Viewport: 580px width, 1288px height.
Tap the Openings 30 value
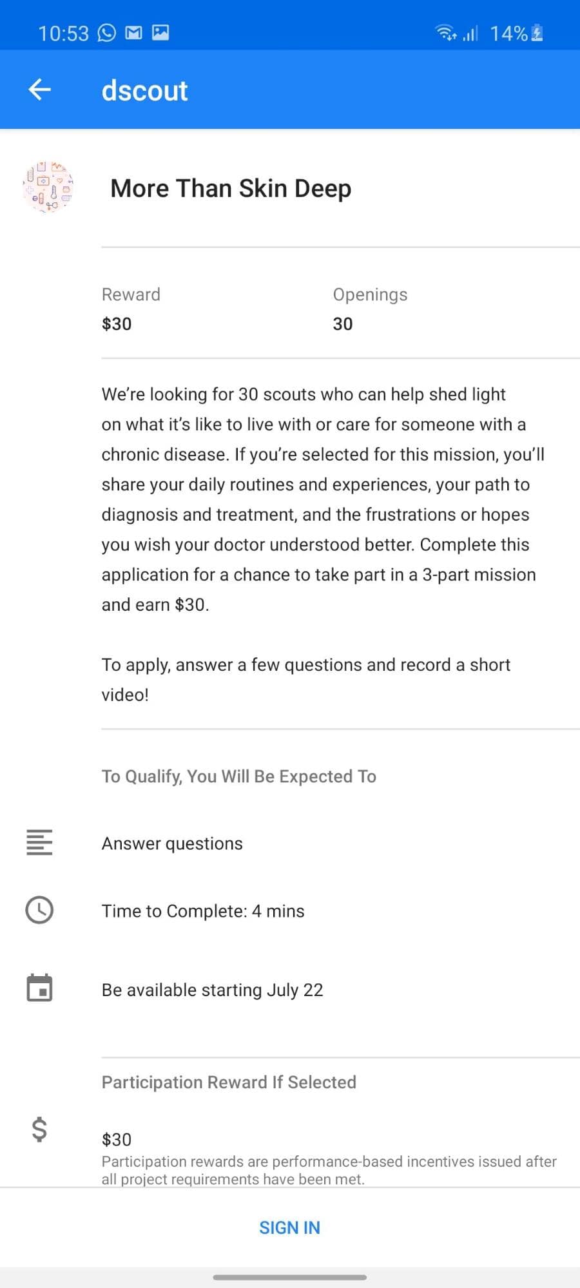coord(342,323)
